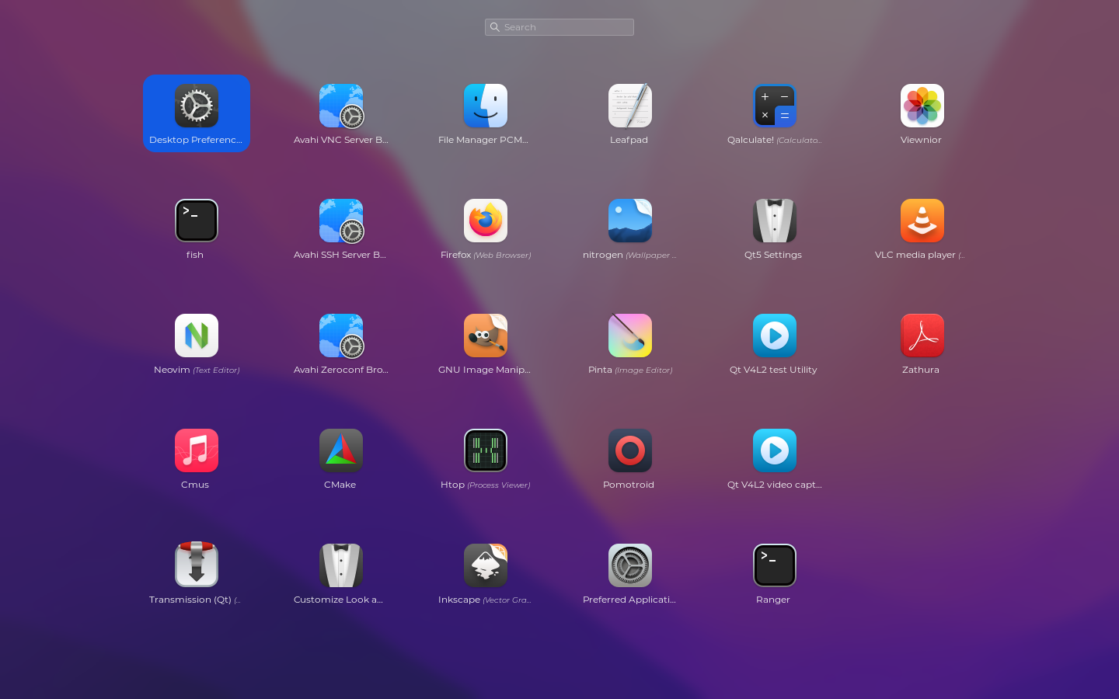
Task: Open File Manager PCManFM icon
Action: click(x=486, y=106)
